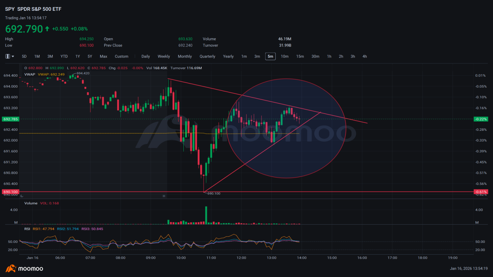493x277 pixels.
Task: Click the 690.100 red price line tag
Action: point(11,192)
